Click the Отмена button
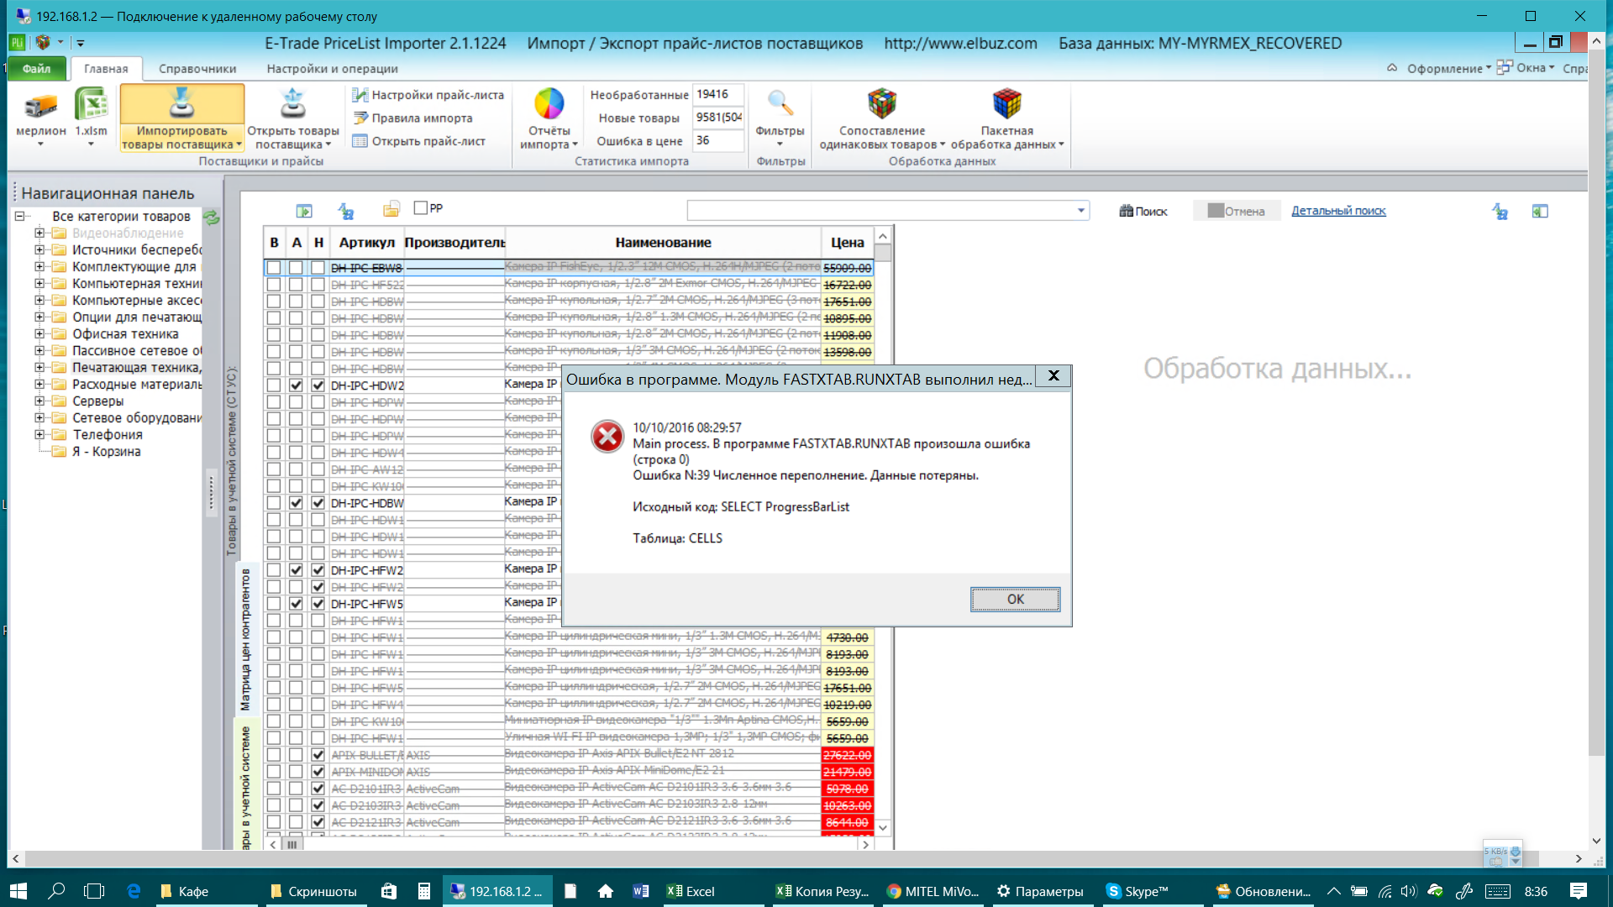 (1236, 211)
